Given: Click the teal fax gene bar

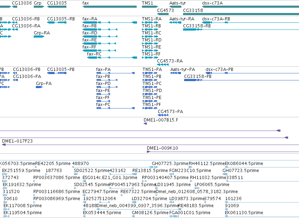Looking at the screenshot, I should point(110,7).
